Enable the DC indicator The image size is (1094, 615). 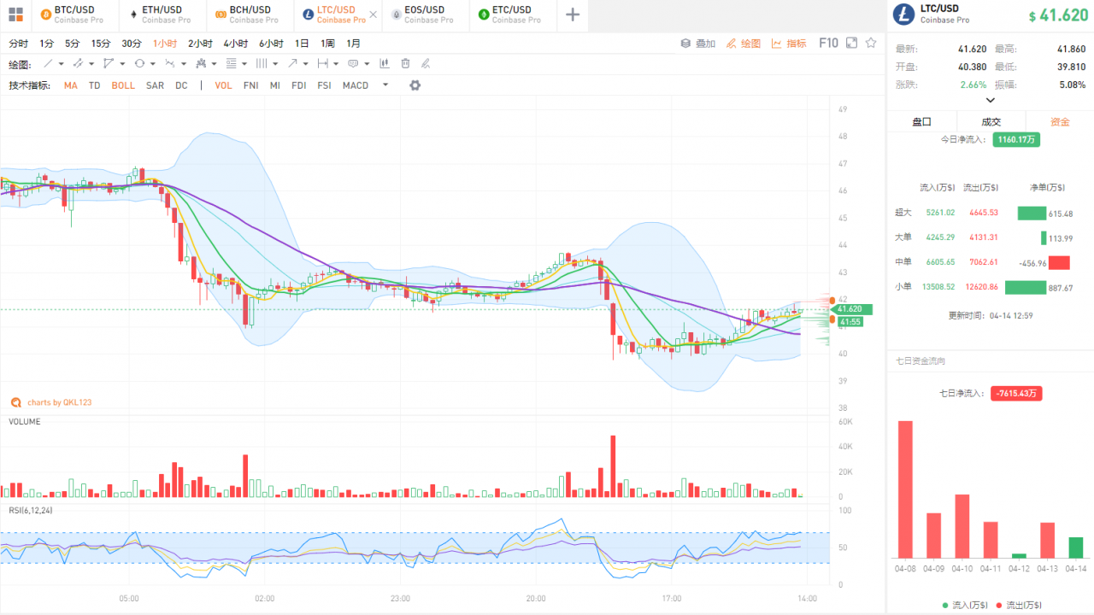click(x=181, y=85)
